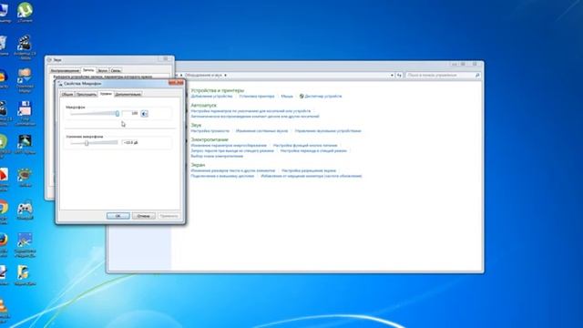Click the Добавление устройства link
This screenshot has width=583, height=328.
tap(211, 97)
